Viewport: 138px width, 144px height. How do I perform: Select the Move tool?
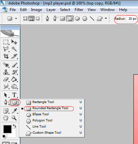(x=14, y=42)
